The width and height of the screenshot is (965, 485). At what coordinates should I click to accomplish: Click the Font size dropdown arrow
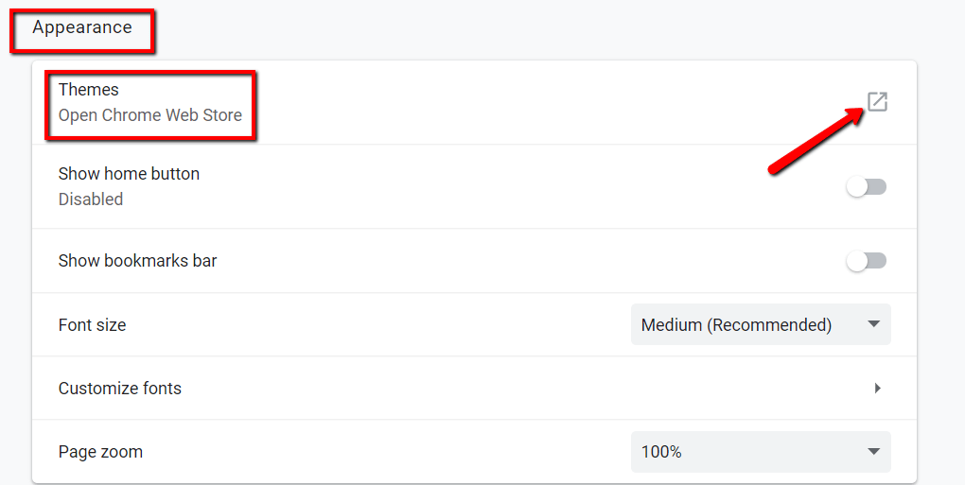[x=873, y=324]
